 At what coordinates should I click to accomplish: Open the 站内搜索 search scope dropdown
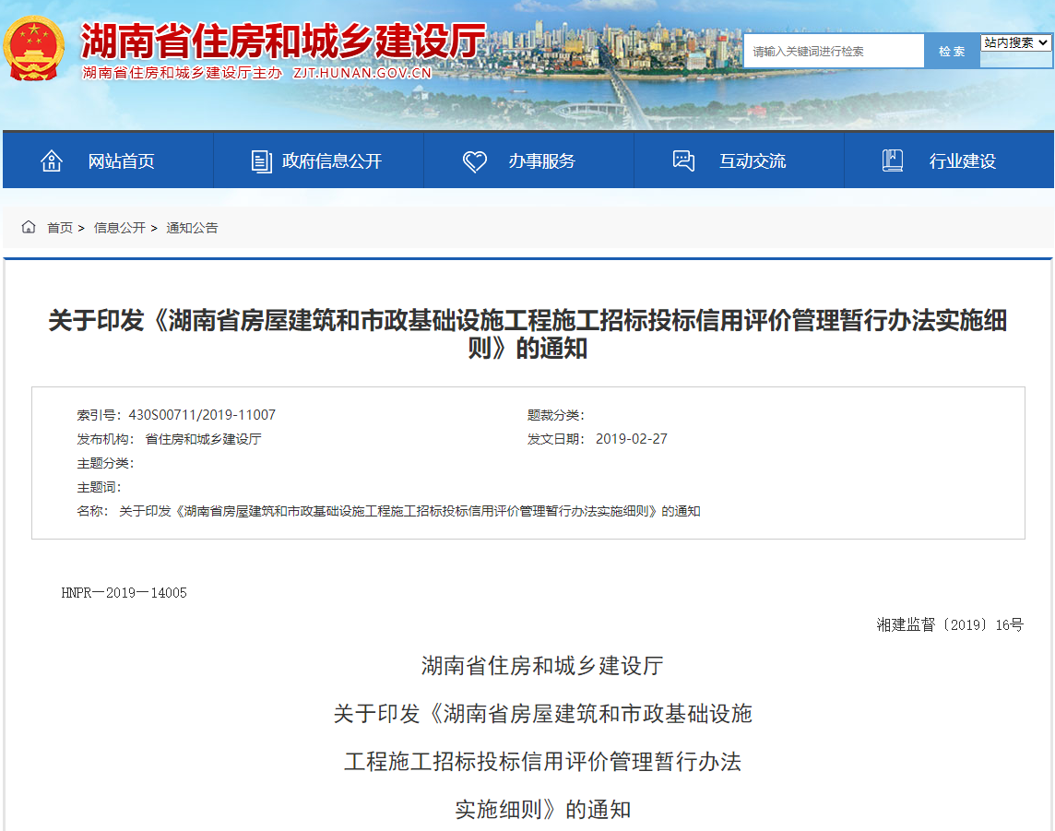(1014, 42)
